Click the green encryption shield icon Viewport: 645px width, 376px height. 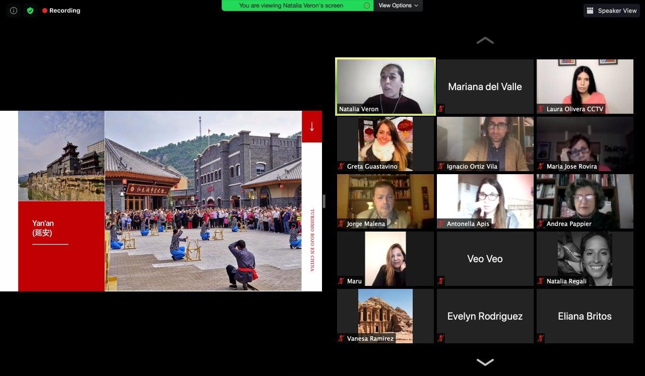click(30, 11)
